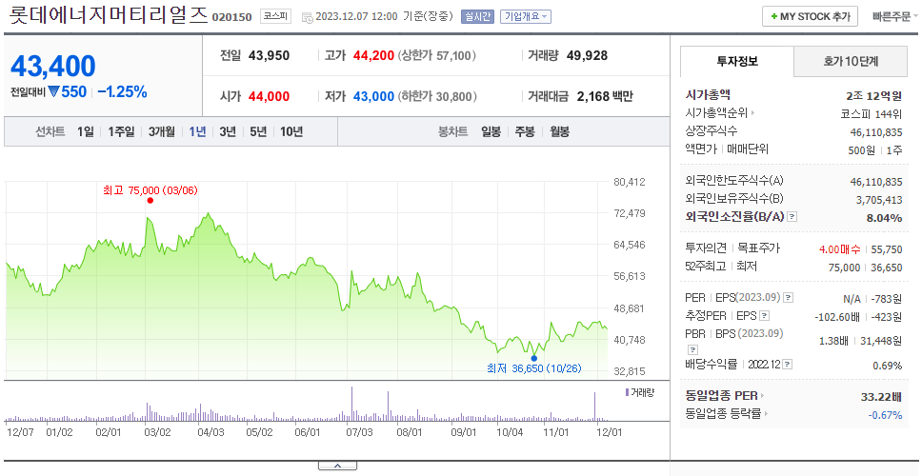Click current price 43,400
The width and height of the screenshot is (922, 476).
click(x=53, y=66)
